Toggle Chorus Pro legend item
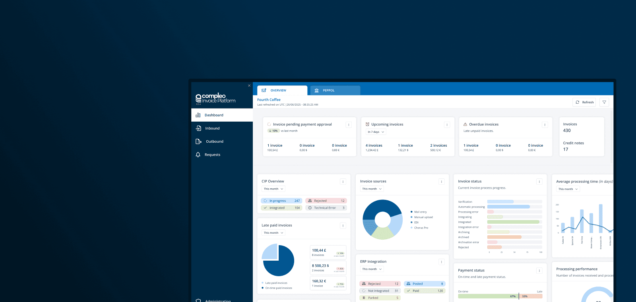 tap(421, 228)
